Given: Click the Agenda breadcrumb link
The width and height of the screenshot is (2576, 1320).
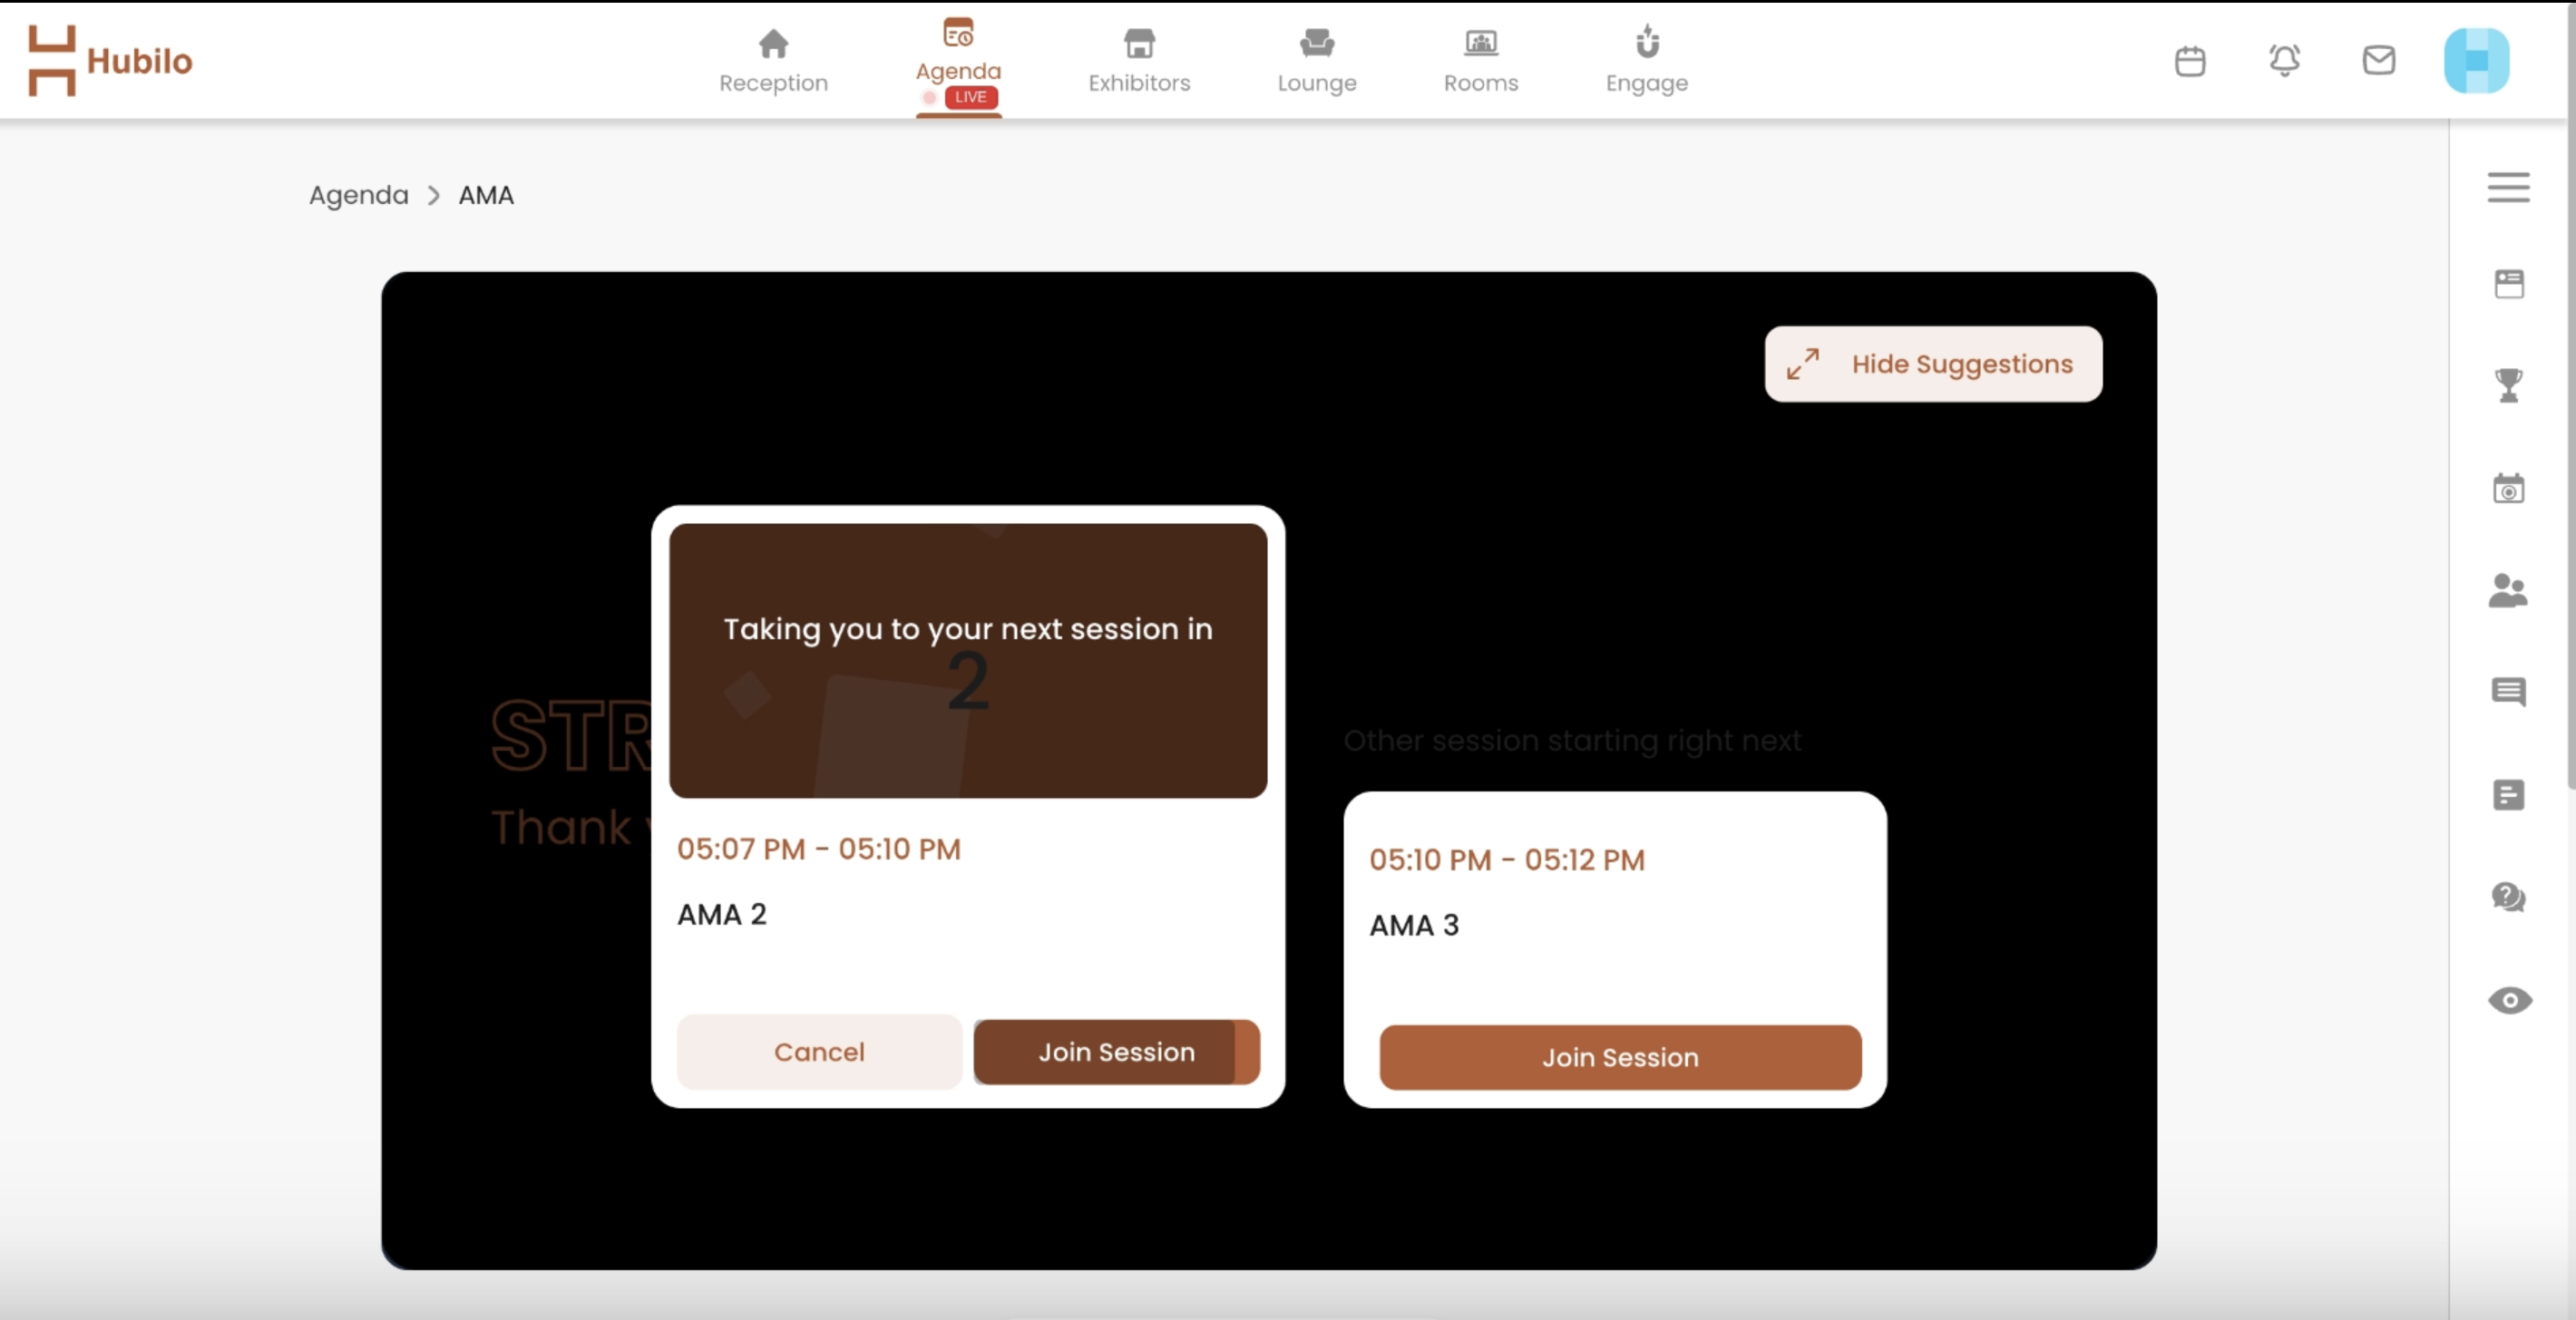Looking at the screenshot, I should [358, 195].
